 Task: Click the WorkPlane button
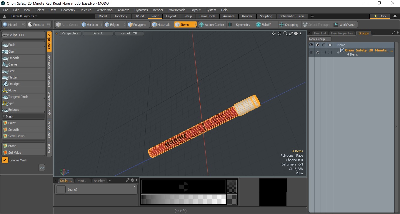pyautogui.click(x=345, y=25)
